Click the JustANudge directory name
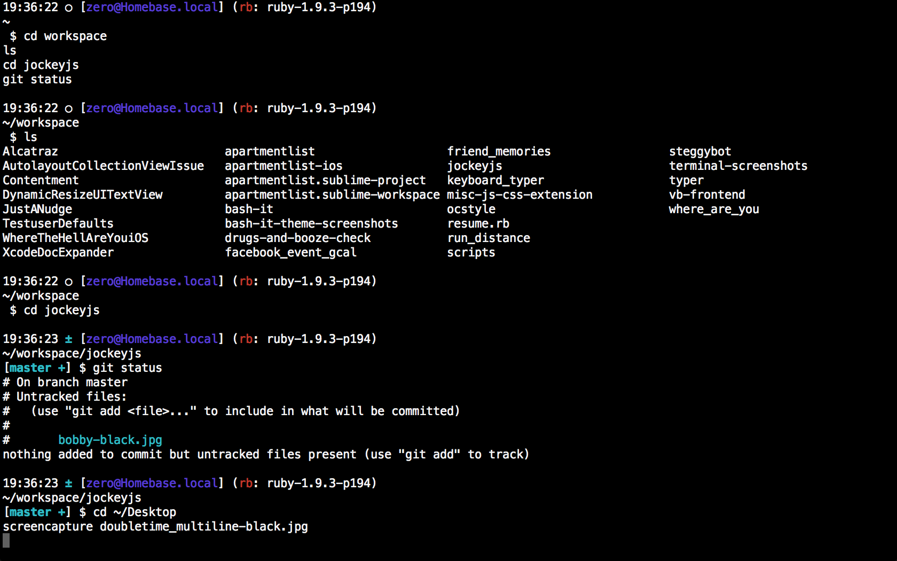Screen dimensions: 897x561 point(37,209)
